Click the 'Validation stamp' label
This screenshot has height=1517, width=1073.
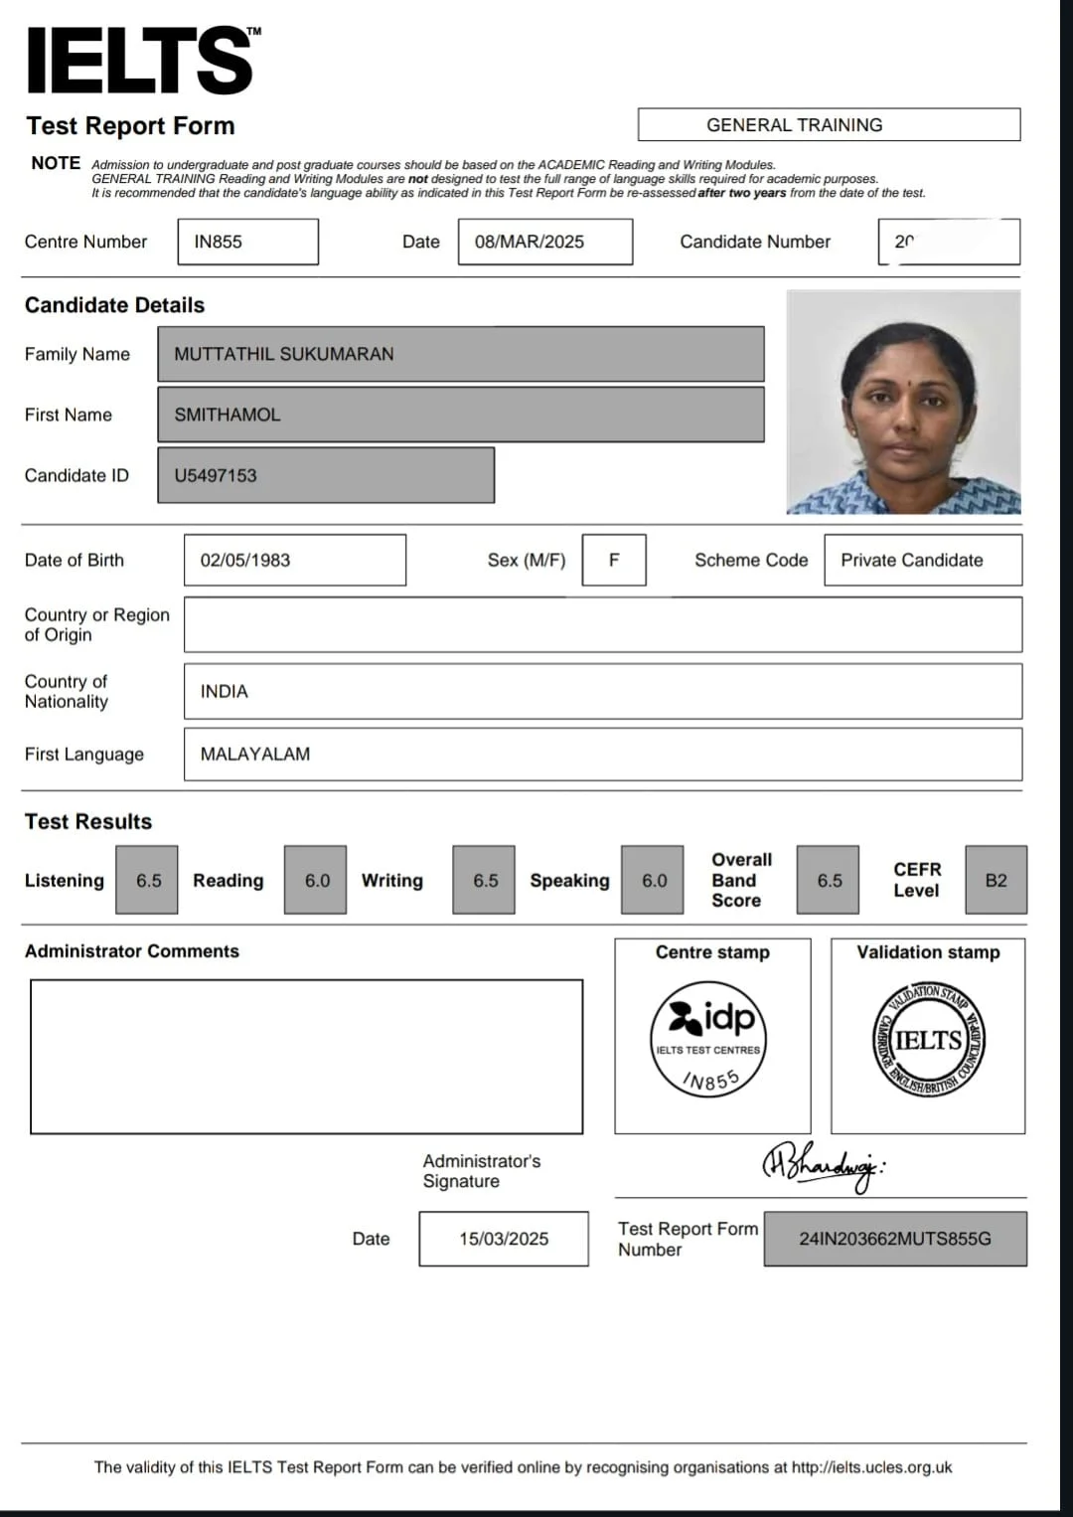928,952
